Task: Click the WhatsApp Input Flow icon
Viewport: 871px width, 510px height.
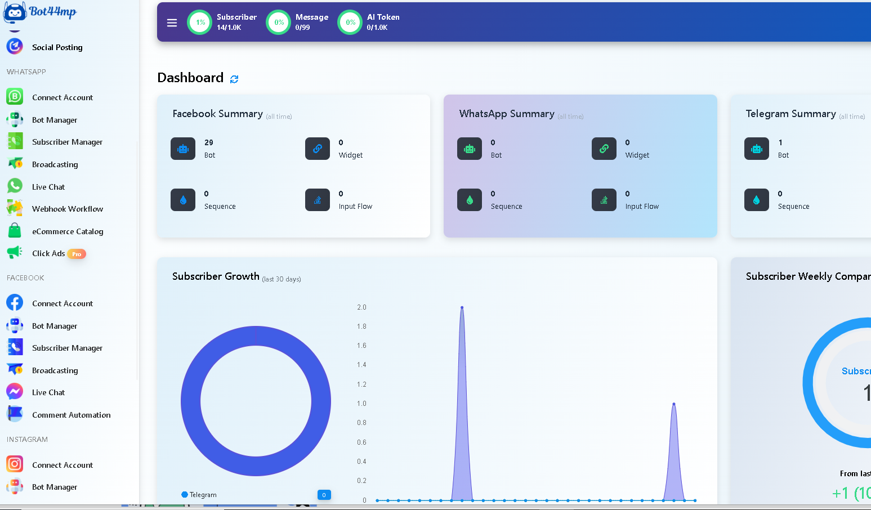Action: tap(604, 200)
